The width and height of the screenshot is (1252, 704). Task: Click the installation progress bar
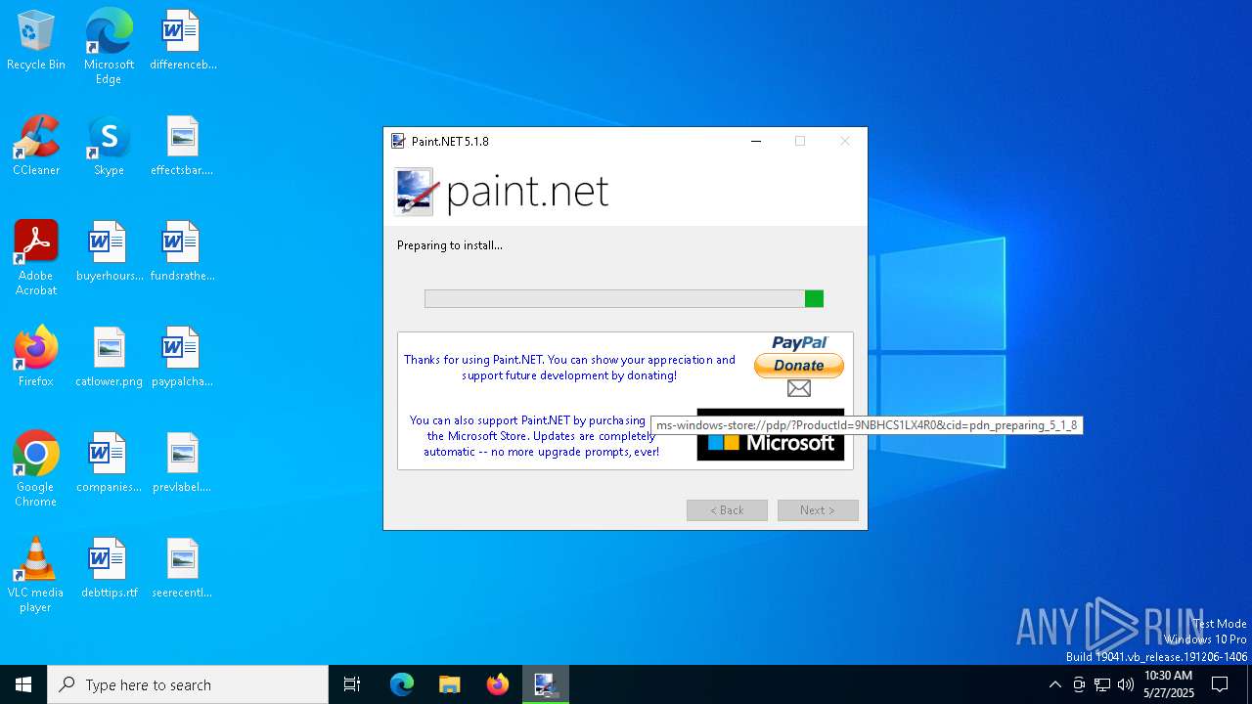624,299
